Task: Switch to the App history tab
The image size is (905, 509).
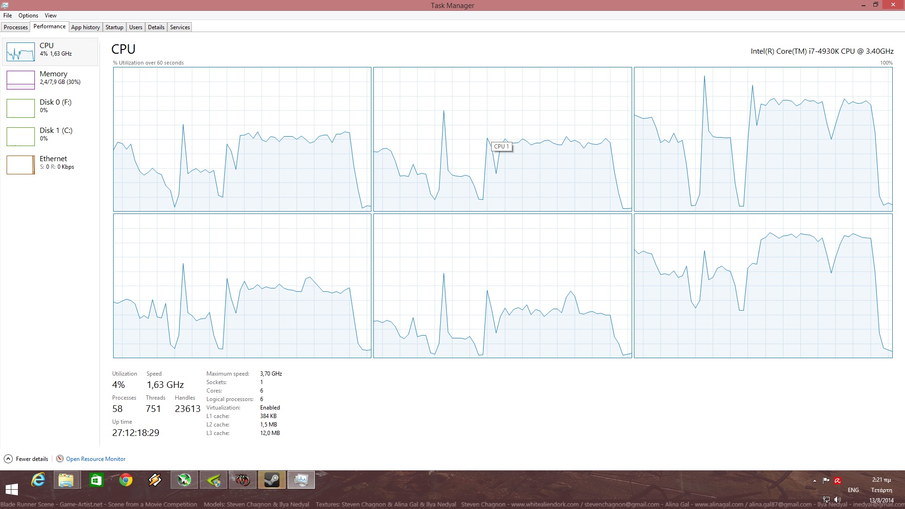Action: [x=85, y=27]
